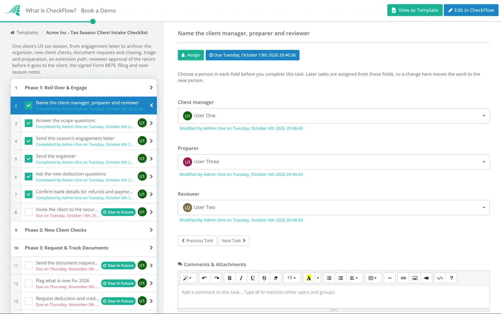The width and height of the screenshot is (502, 314).
Task: Uncheck Name the client manager task
Action: 29,106
